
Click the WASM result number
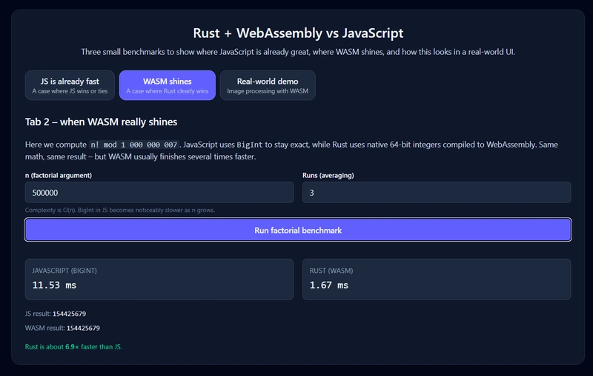click(x=83, y=328)
